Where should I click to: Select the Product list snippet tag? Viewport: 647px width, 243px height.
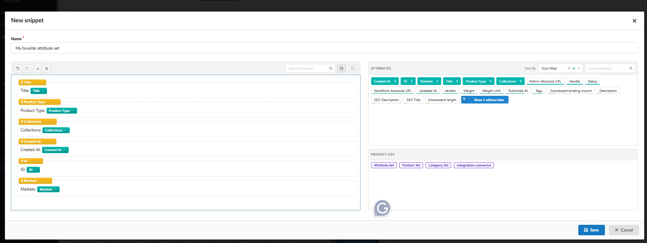411,165
